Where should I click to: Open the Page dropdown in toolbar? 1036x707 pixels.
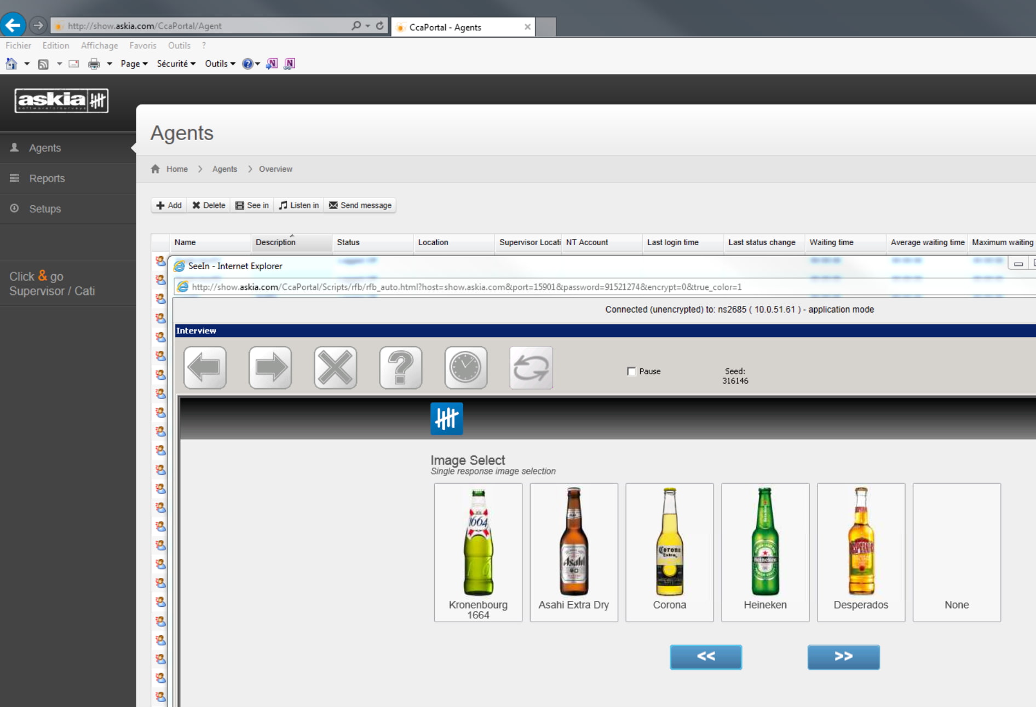pyautogui.click(x=134, y=64)
